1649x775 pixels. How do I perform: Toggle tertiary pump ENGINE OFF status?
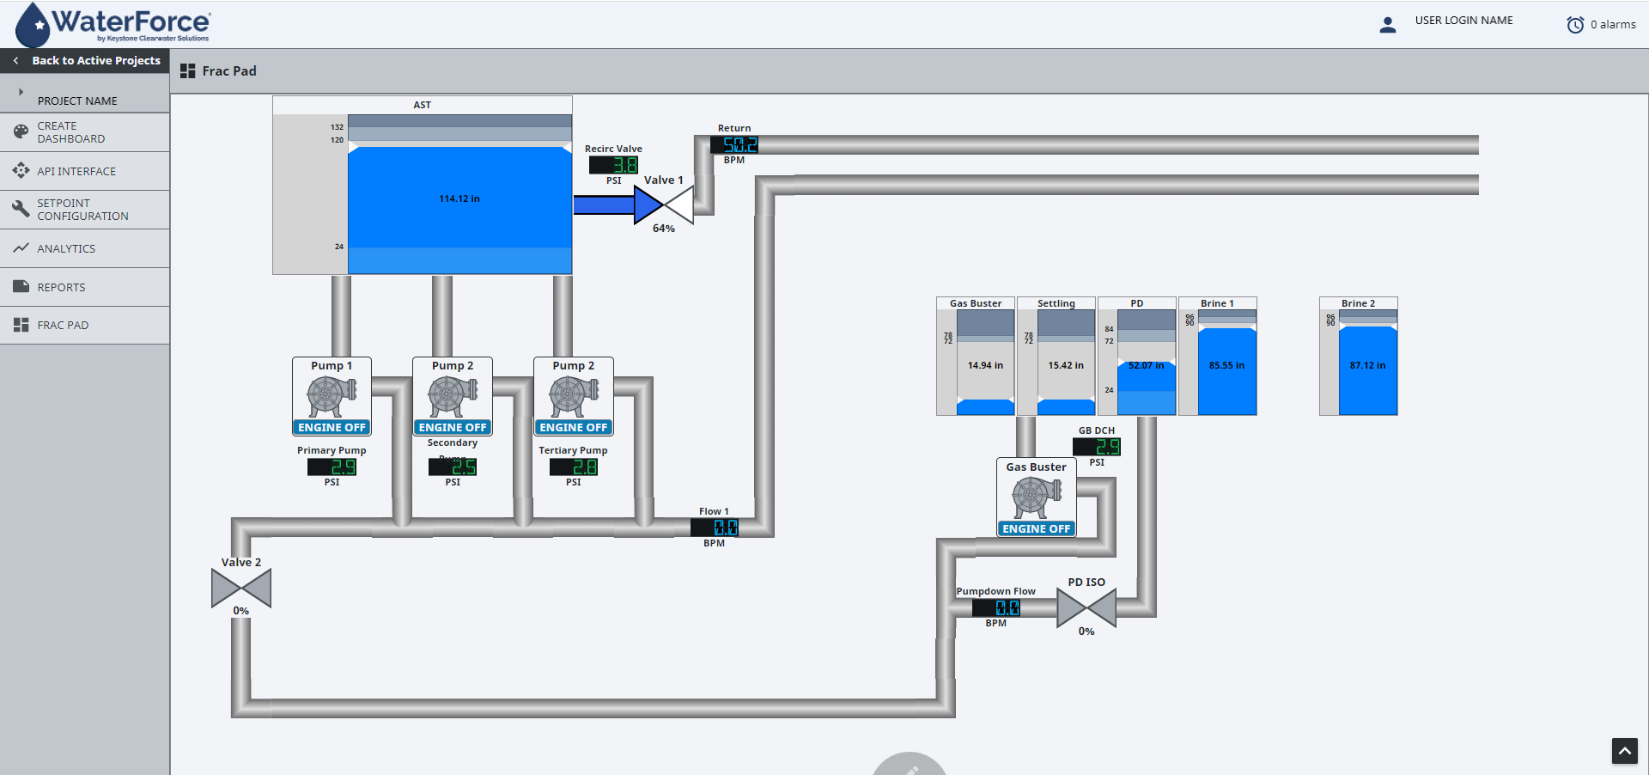[574, 427]
